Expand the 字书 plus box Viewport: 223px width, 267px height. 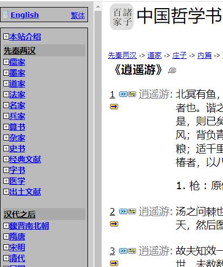6,170
